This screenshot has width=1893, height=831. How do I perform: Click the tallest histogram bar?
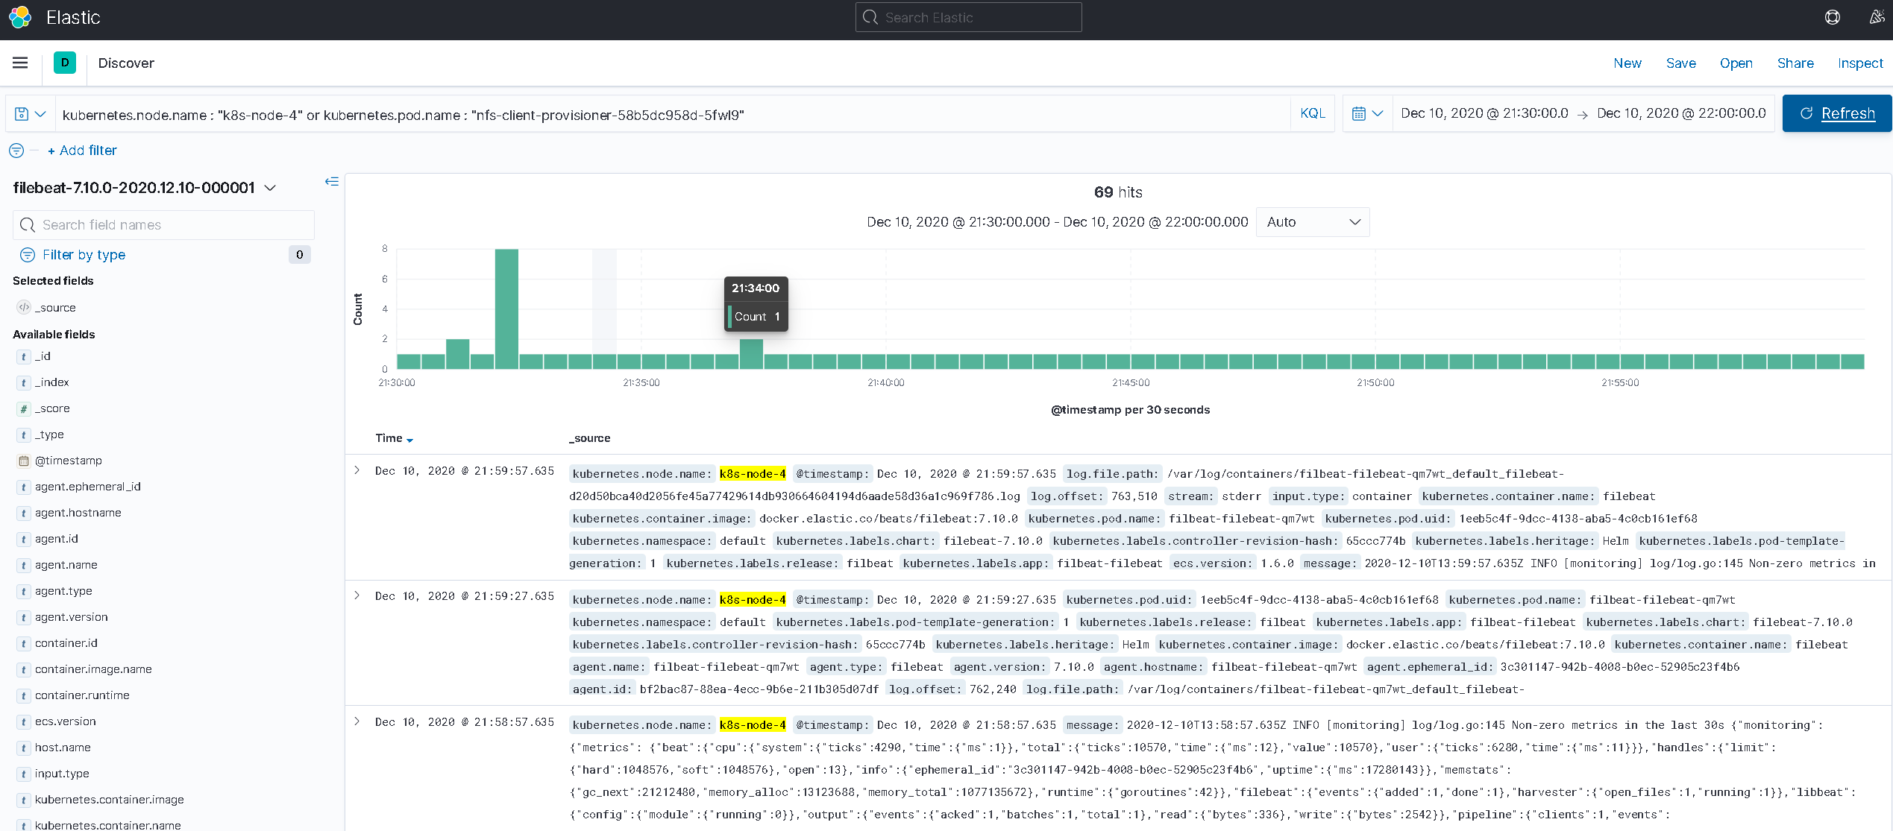(506, 309)
